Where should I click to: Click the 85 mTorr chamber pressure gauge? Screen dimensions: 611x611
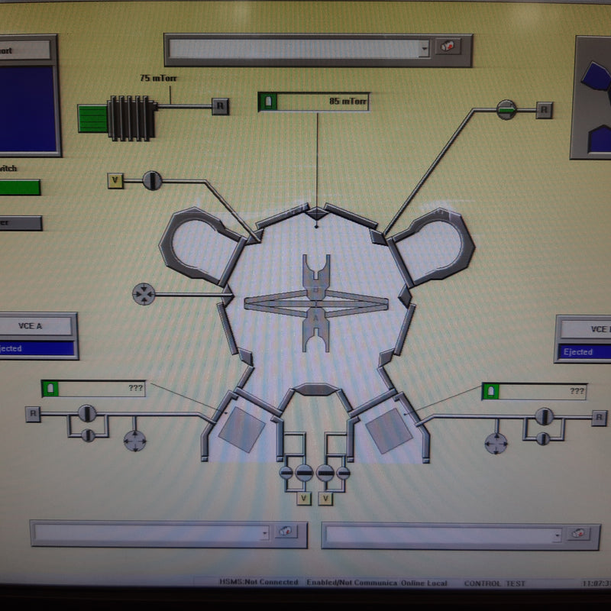[x=313, y=102]
